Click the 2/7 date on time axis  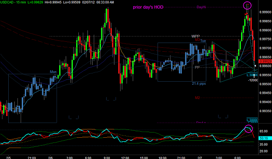pyautogui.click(x=200, y=158)
